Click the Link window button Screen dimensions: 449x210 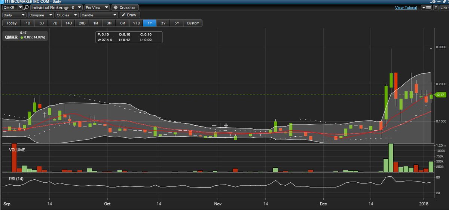tap(444, 7)
